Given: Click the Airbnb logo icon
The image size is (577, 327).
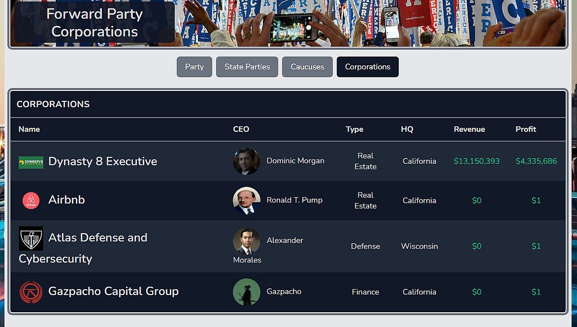Looking at the screenshot, I should click(31, 201).
